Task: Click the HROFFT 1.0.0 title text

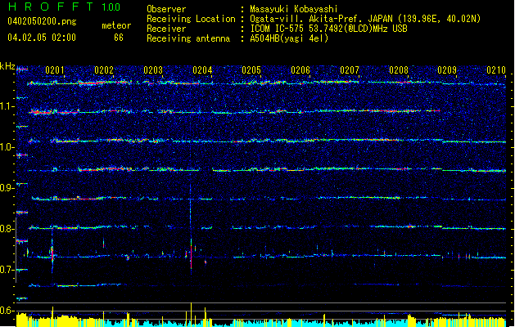Action: [x=65, y=7]
